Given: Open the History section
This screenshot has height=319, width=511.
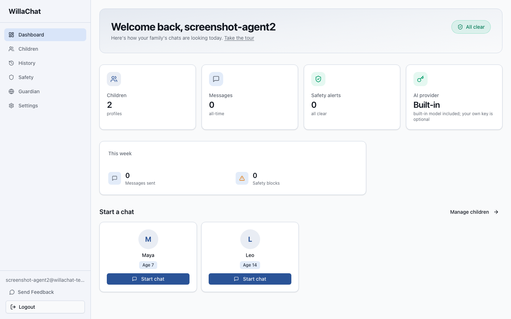Looking at the screenshot, I should pyautogui.click(x=45, y=63).
